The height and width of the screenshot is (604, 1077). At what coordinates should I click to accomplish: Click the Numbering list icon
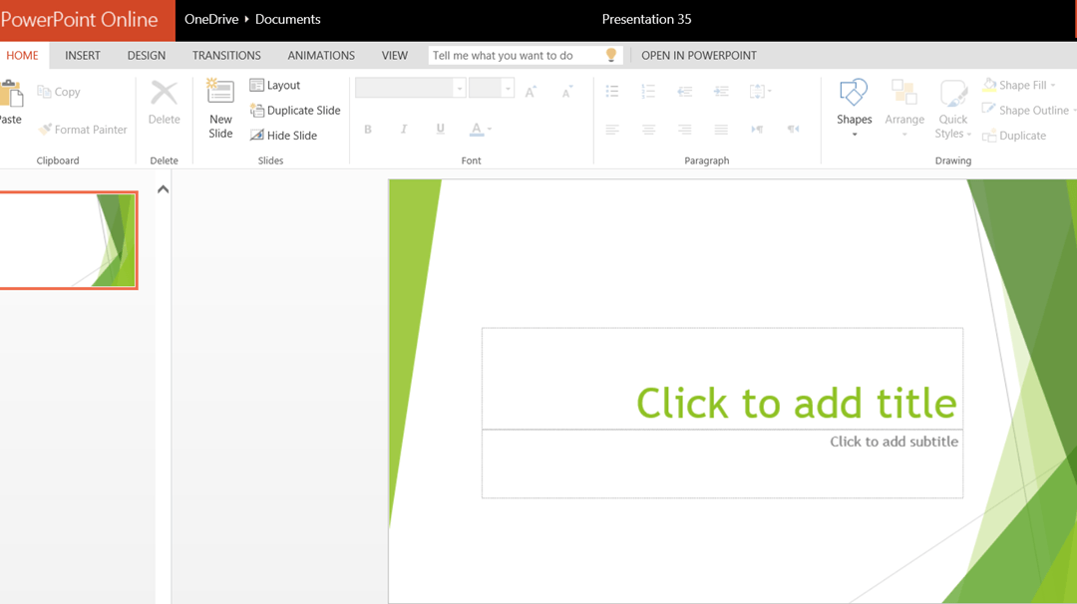[x=648, y=91]
